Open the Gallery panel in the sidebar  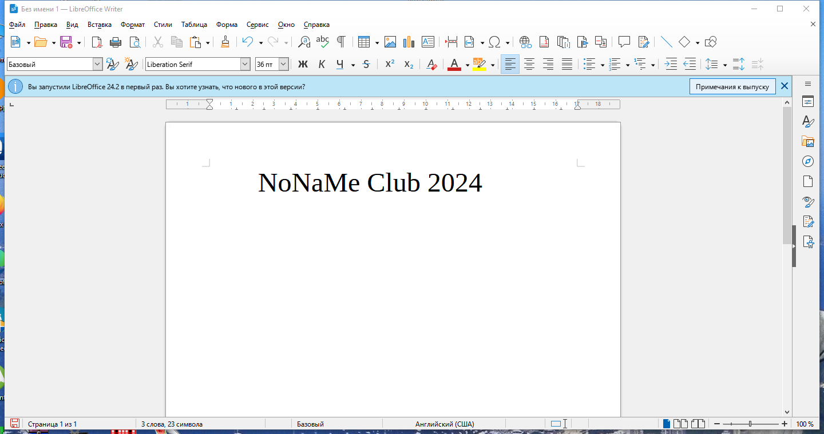[x=807, y=141]
